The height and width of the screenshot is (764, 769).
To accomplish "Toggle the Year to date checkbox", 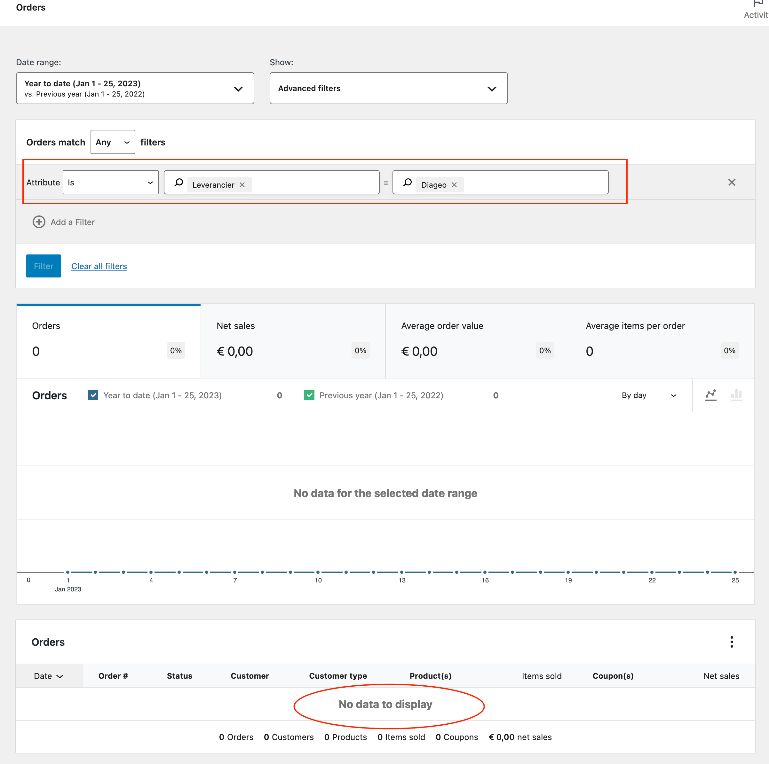I will point(93,395).
